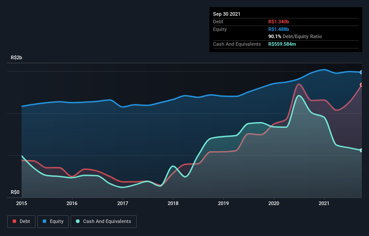Click the R$1.340b debt value

(x=279, y=22)
